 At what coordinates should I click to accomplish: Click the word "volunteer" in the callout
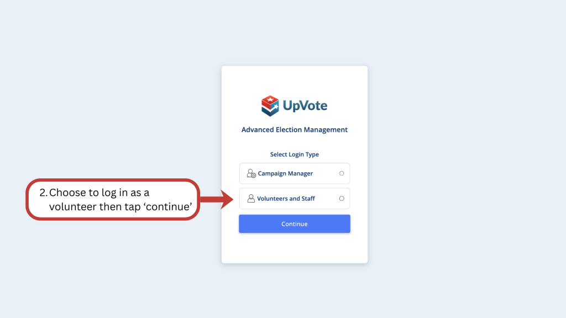click(x=70, y=207)
